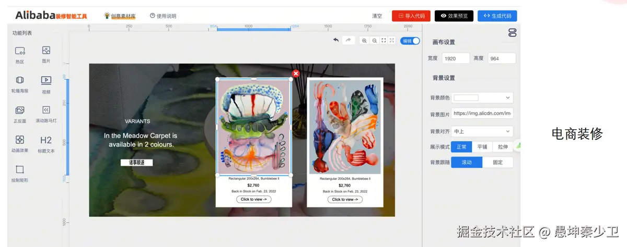627x247 pixels.
Task: Click the 宽度 field showing 1920
Action: (456, 58)
